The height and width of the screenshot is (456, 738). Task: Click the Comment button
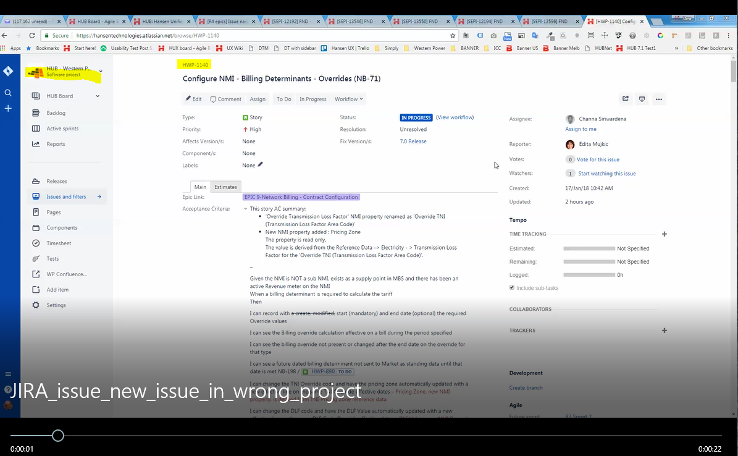point(225,99)
